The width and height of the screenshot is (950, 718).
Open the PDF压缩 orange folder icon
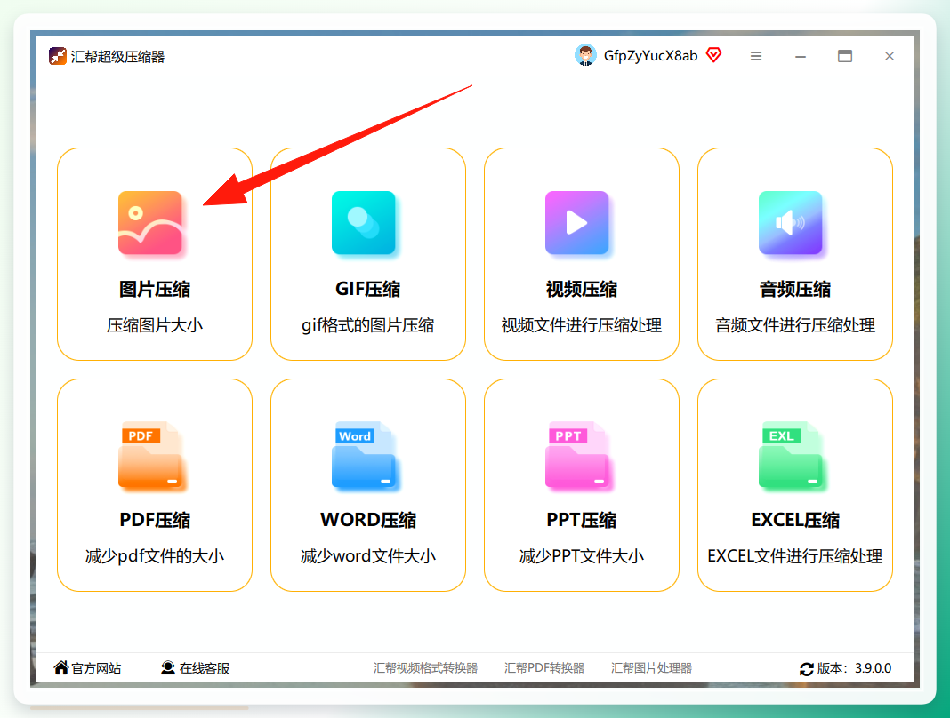(x=150, y=454)
